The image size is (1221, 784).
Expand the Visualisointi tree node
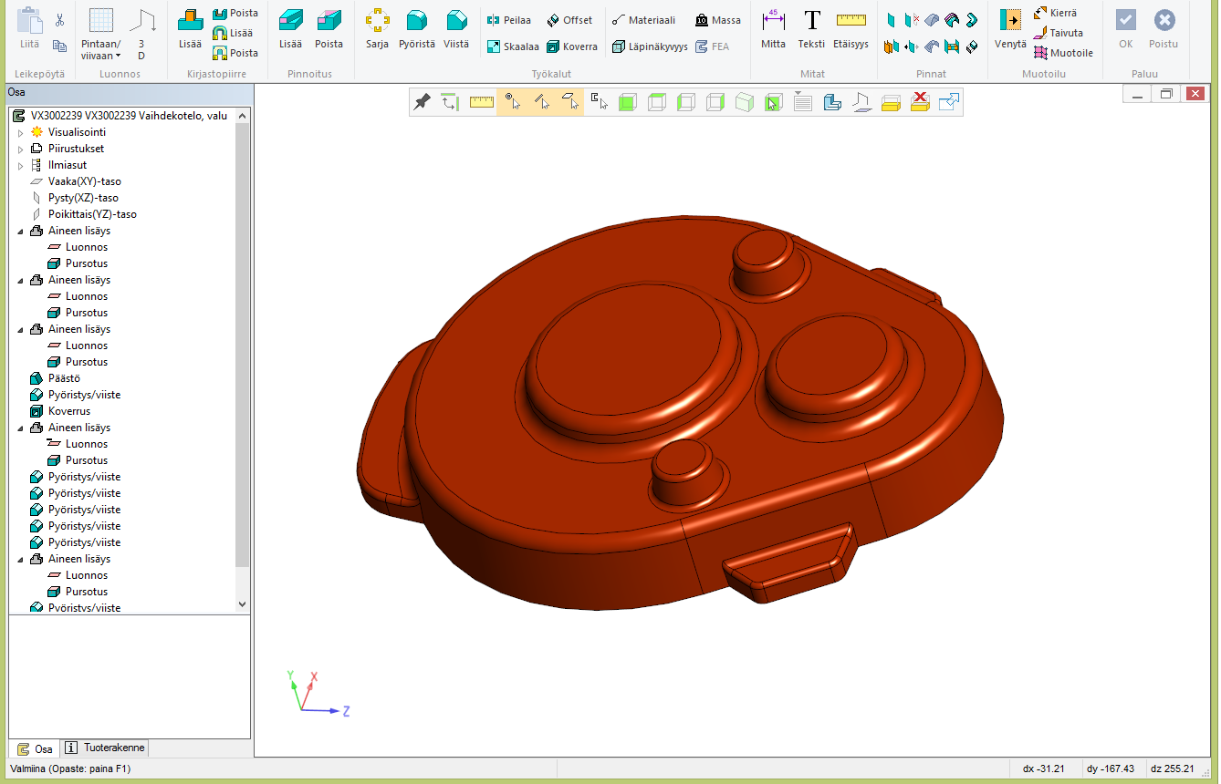coord(20,133)
